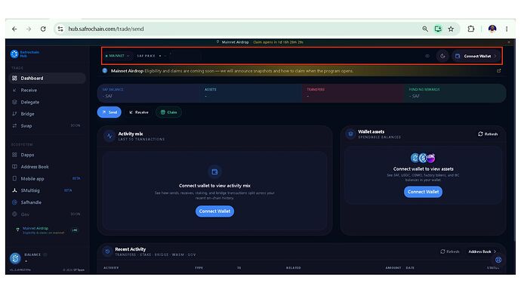This screenshot has height=293, width=521.
Task: Click the DATE column header
Action: [x=410, y=268]
